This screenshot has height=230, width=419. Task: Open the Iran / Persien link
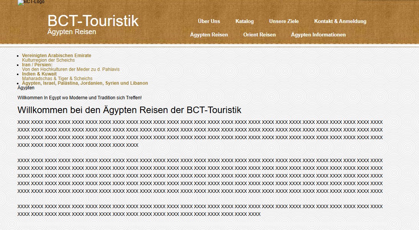tap(37, 65)
